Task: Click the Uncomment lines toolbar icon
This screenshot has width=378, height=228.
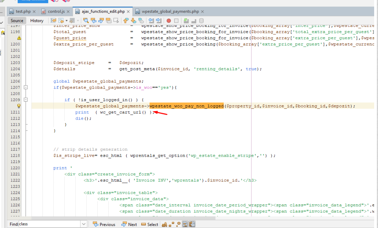Action: [x=194, y=21]
